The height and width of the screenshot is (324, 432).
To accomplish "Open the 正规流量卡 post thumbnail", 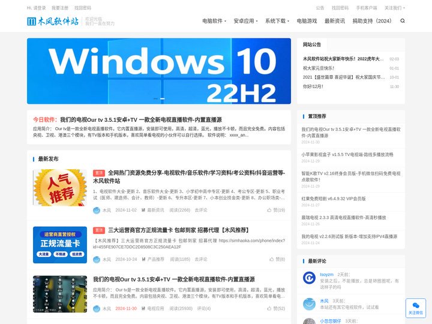I will (60, 245).
